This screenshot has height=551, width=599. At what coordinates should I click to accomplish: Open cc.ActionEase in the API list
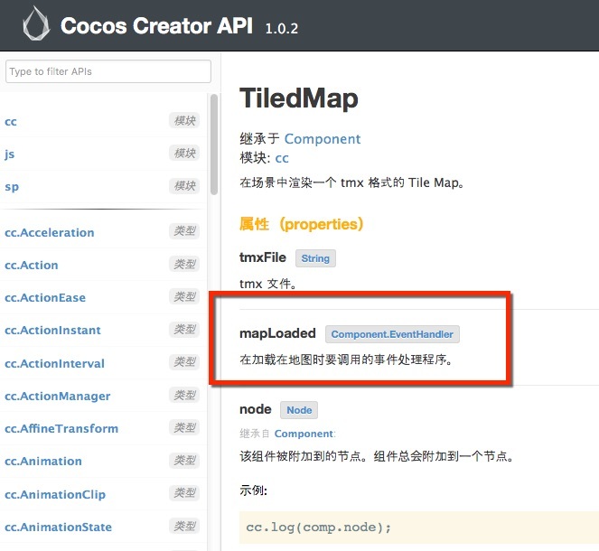click(45, 297)
